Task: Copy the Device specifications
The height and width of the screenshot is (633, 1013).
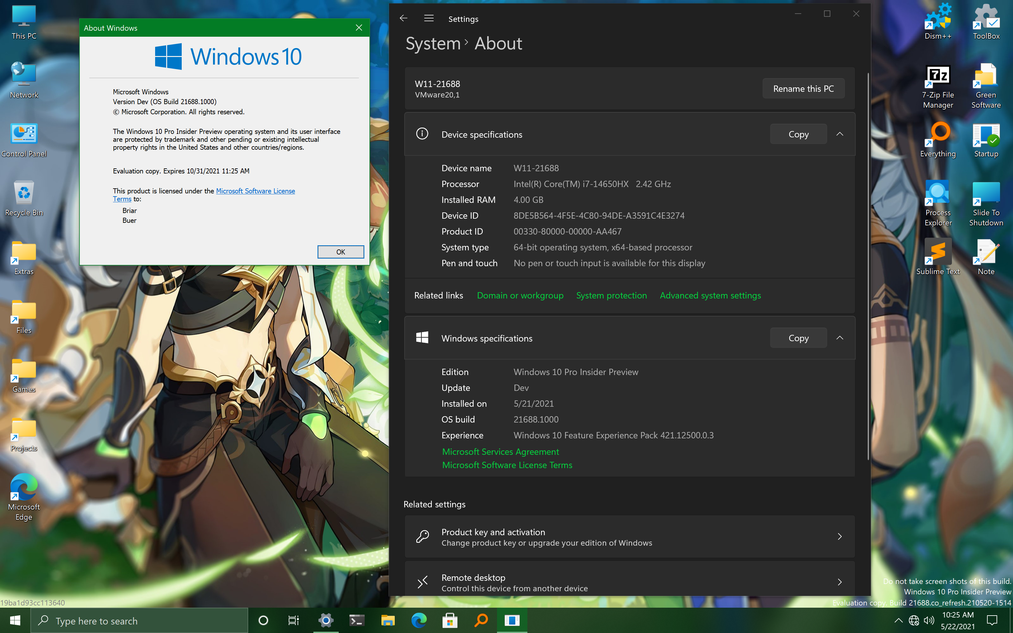Action: (x=798, y=134)
